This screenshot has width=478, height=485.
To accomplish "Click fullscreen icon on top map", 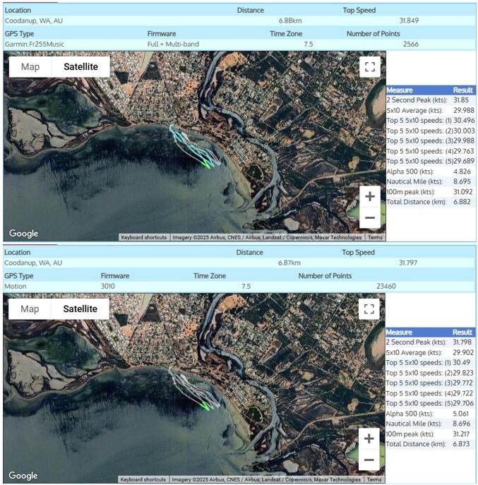I will [x=369, y=67].
